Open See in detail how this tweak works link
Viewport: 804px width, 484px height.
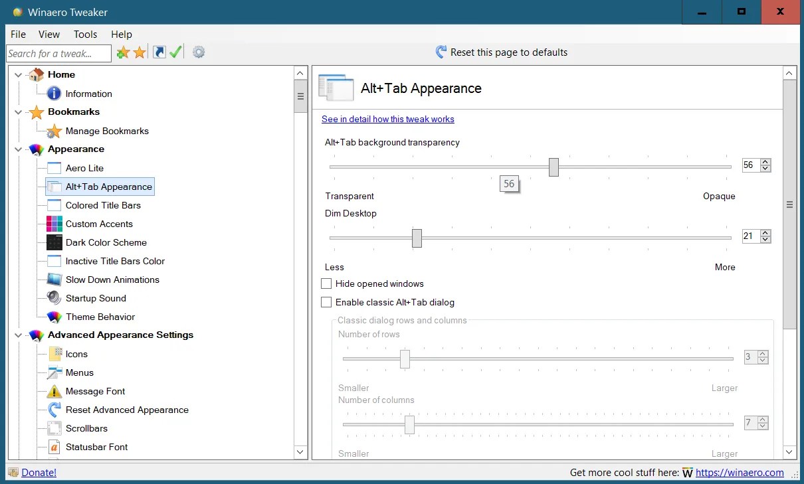tap(388, 119)
